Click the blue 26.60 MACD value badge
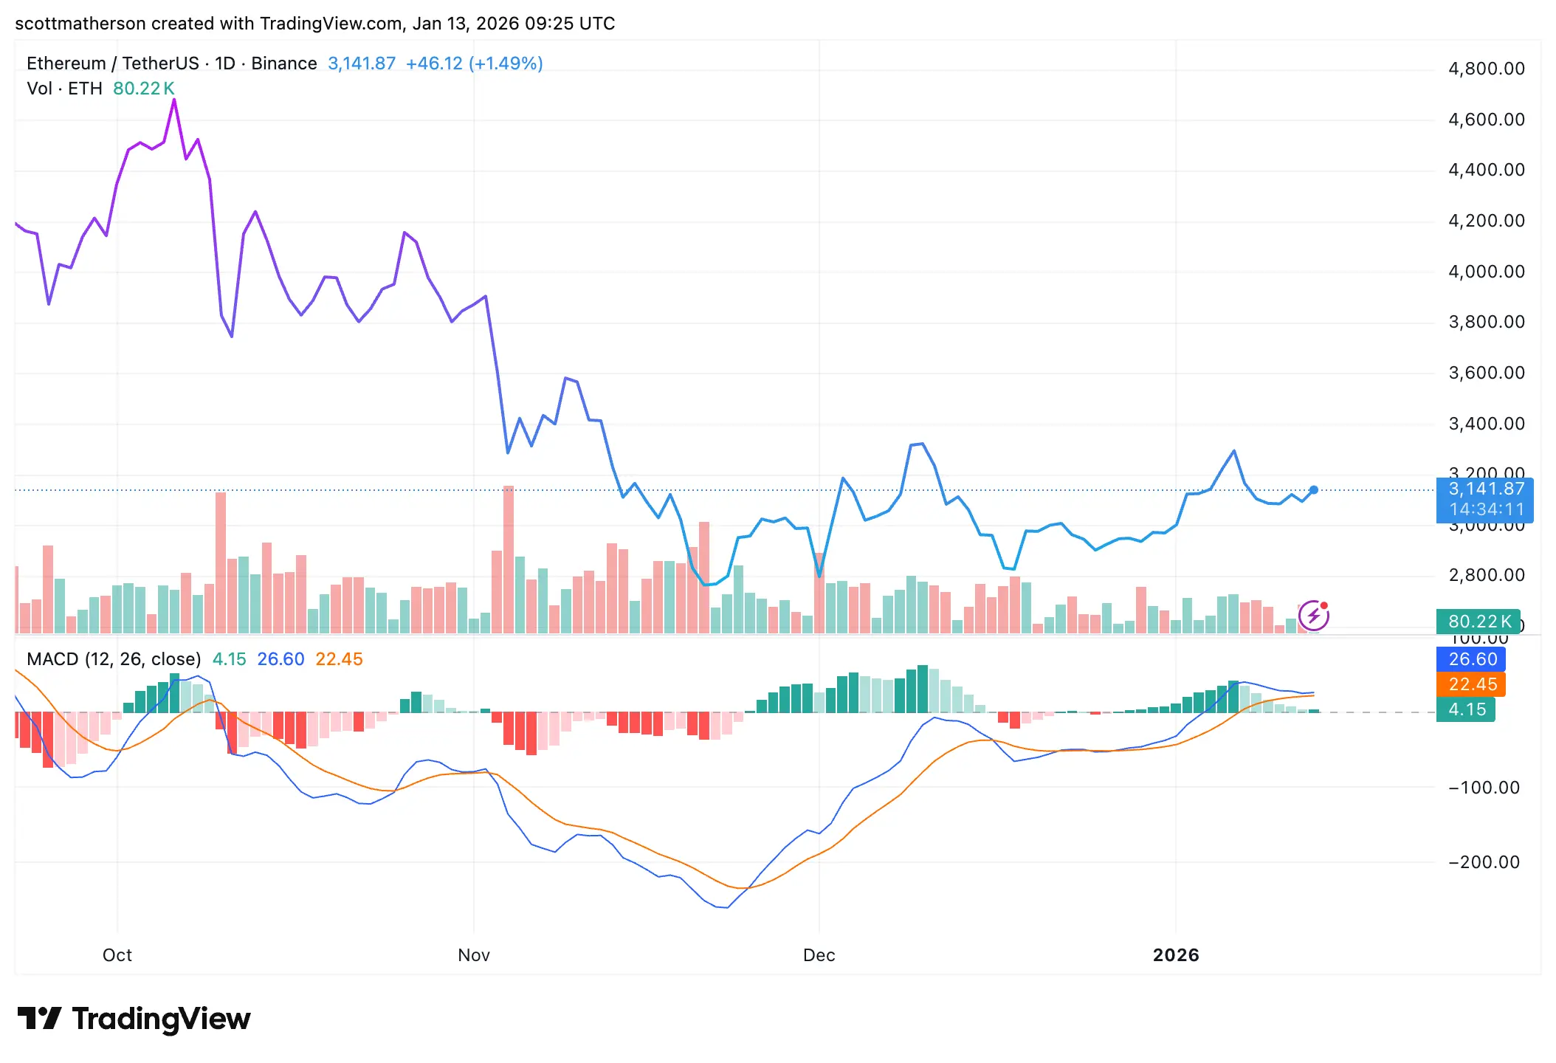The image size is (1556, 1063). coord(1471,659)
